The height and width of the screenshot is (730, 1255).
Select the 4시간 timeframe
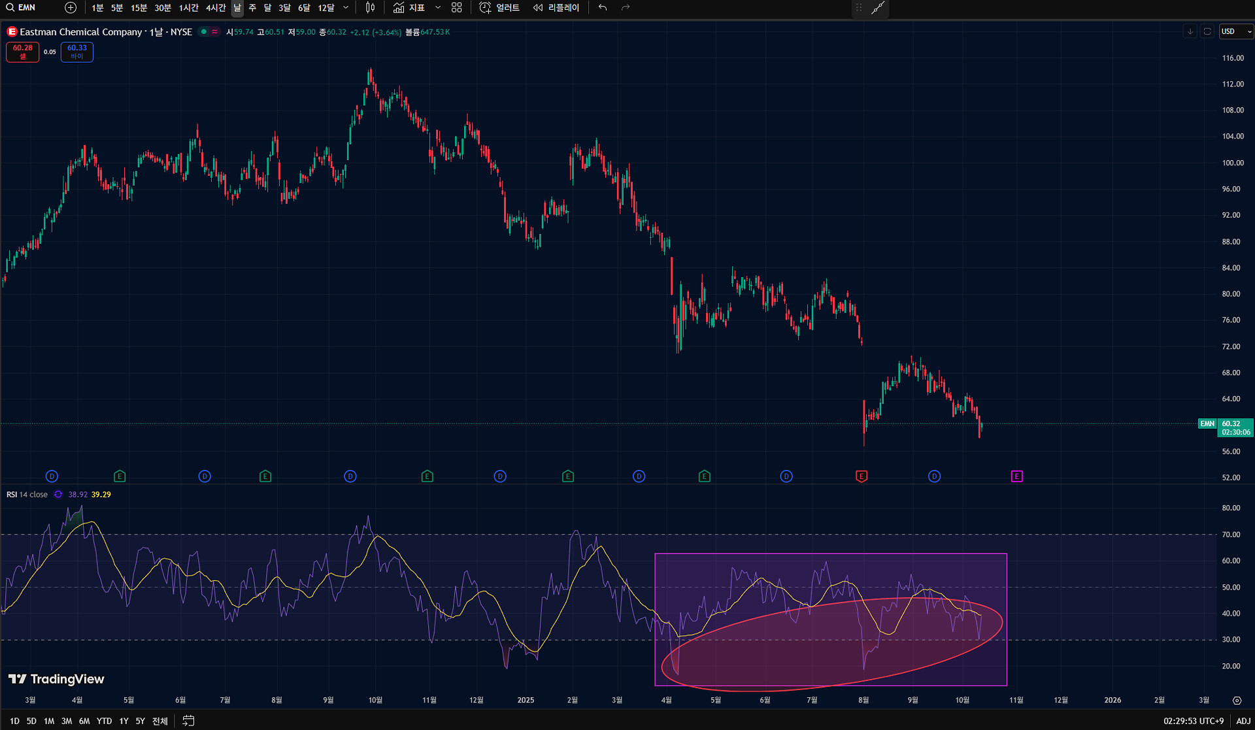click(215, 8)
